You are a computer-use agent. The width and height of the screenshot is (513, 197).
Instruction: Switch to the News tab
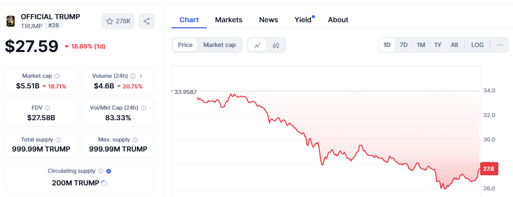pyautogui.click(x=268, y=20)
